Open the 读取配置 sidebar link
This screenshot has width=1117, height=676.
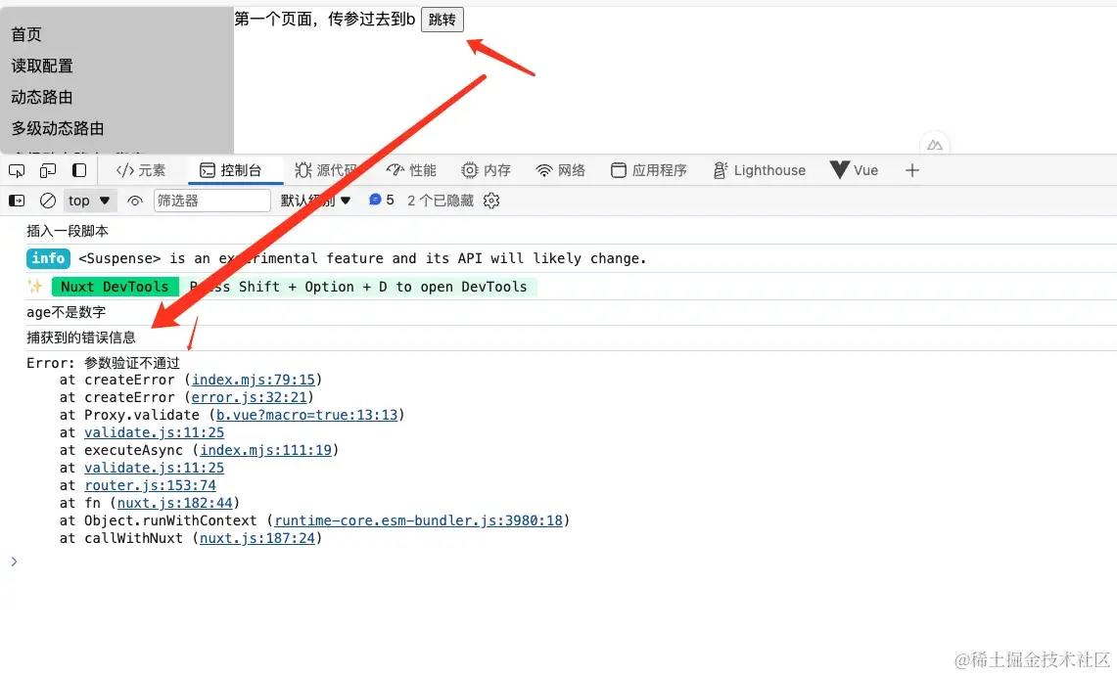[42, 66]
